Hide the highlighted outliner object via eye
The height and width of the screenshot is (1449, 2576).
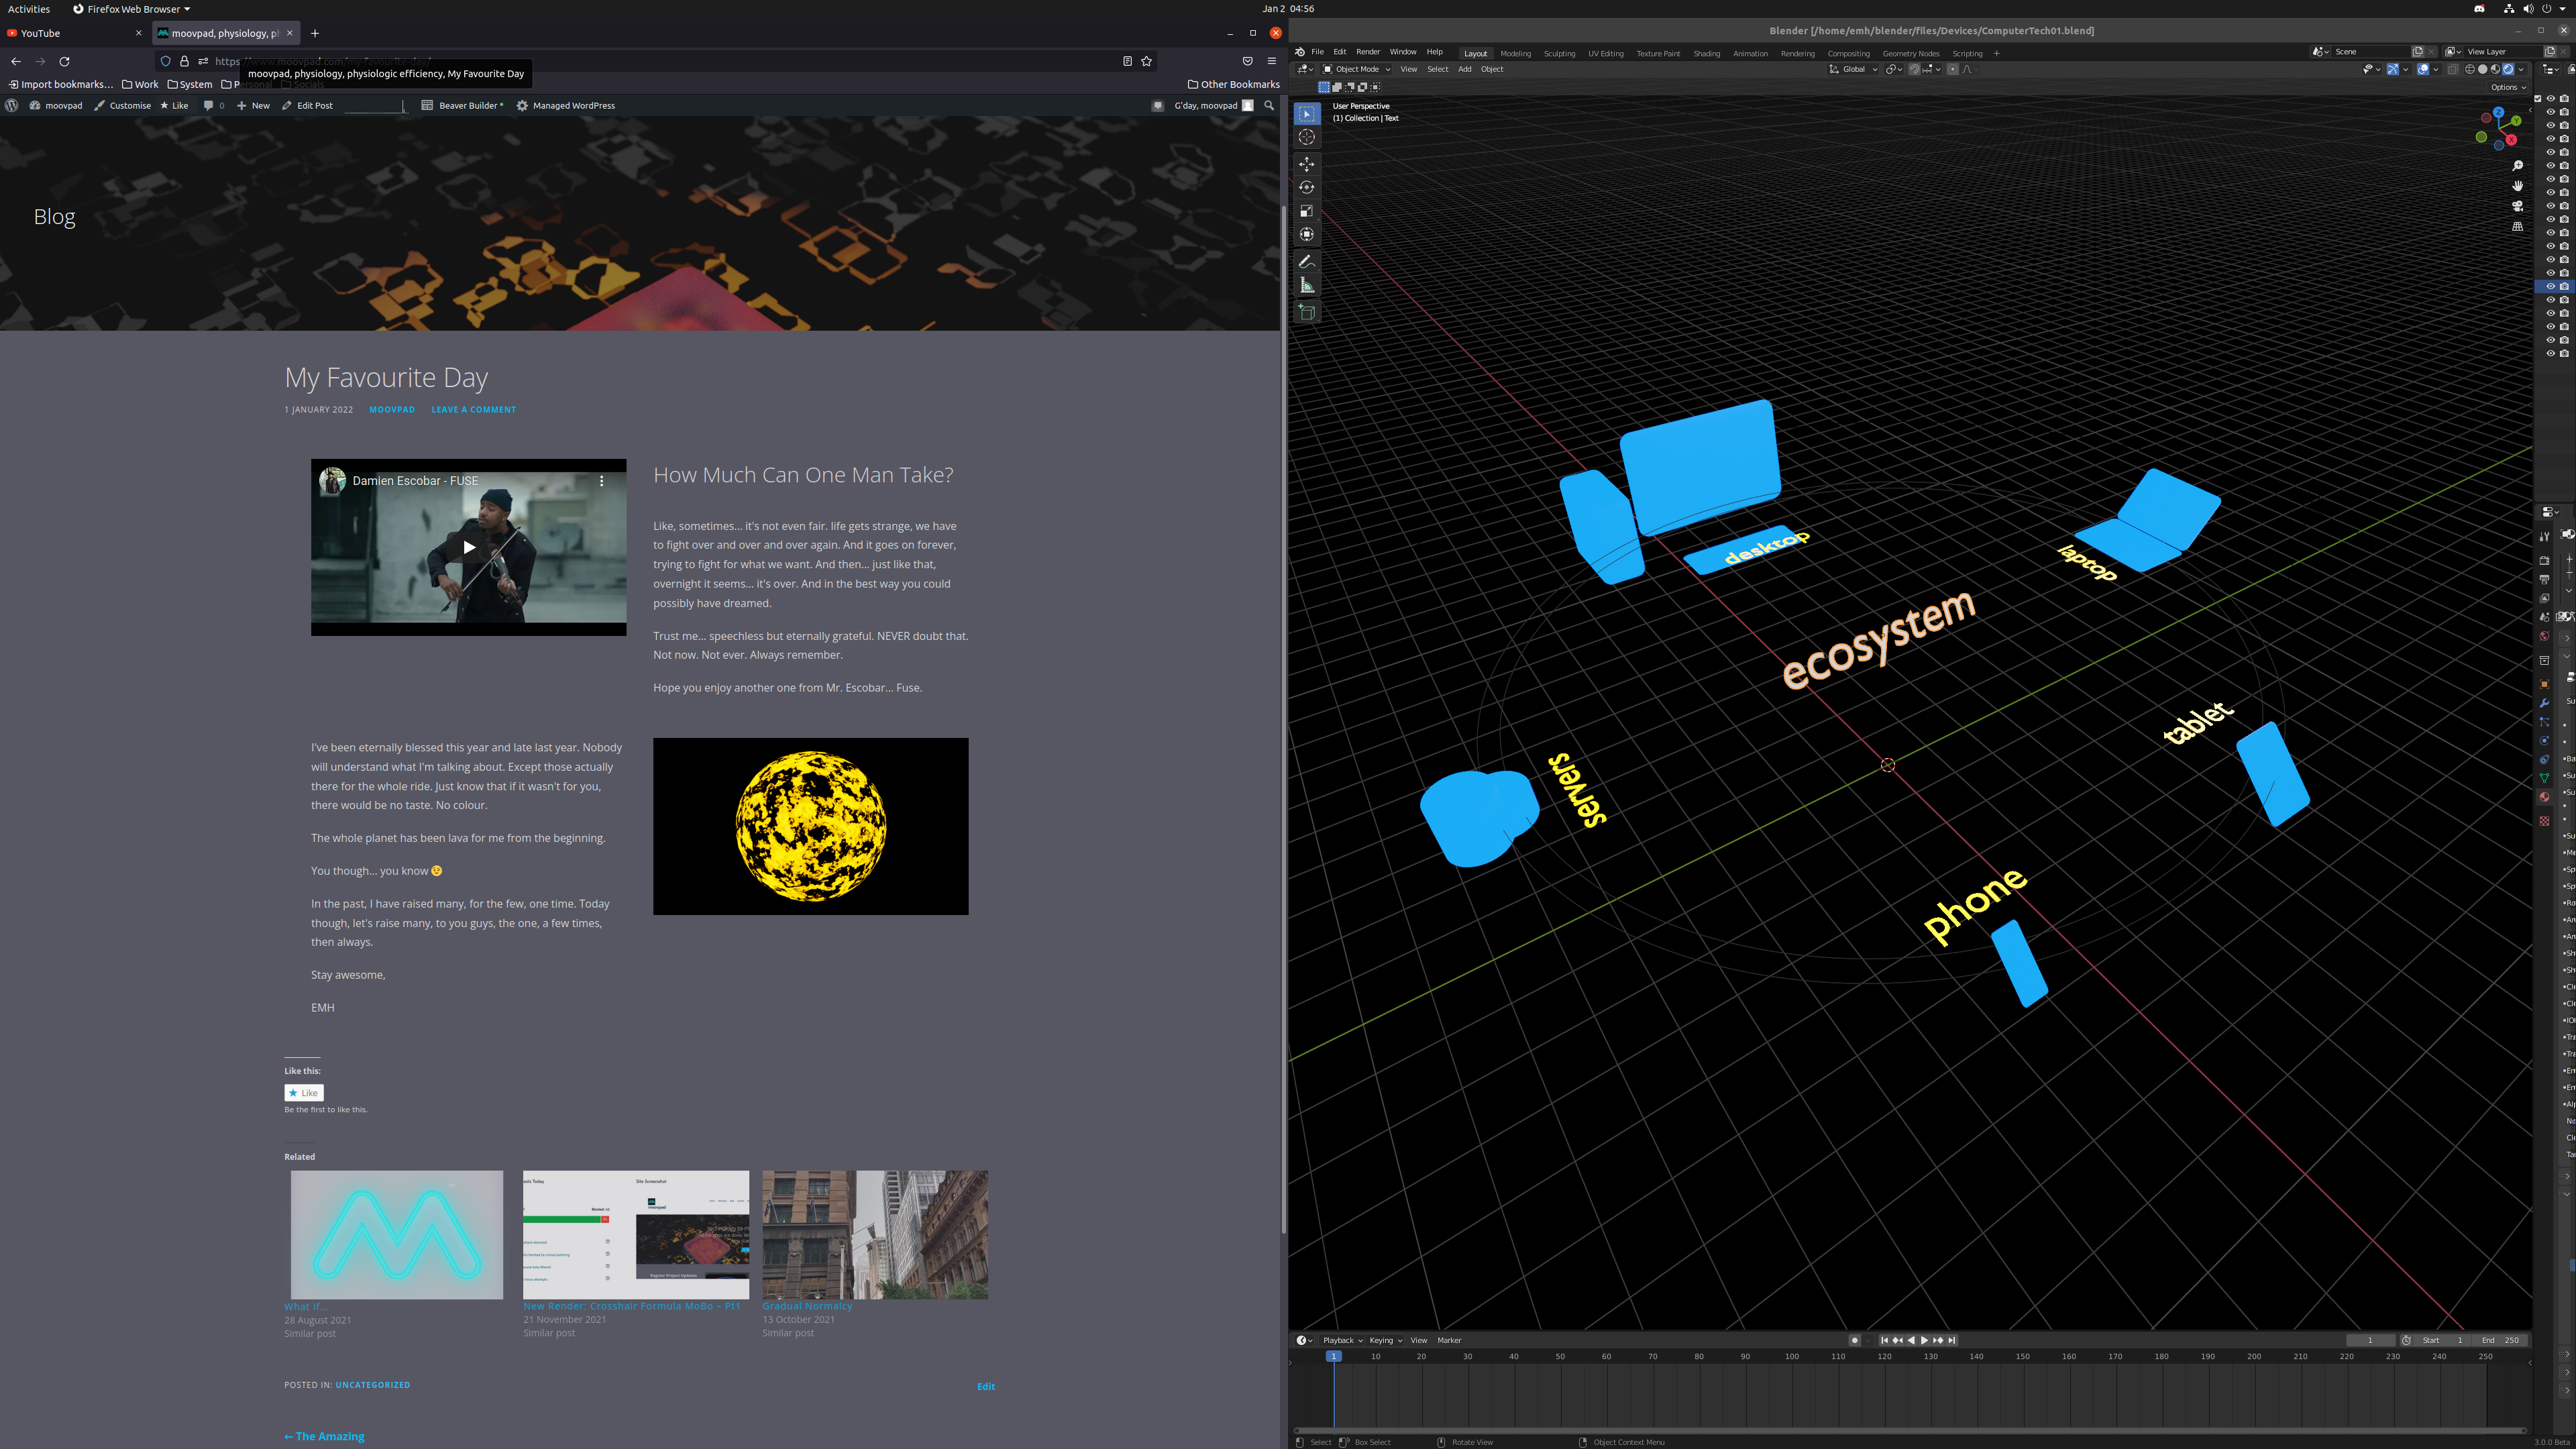pos(2550,286)
